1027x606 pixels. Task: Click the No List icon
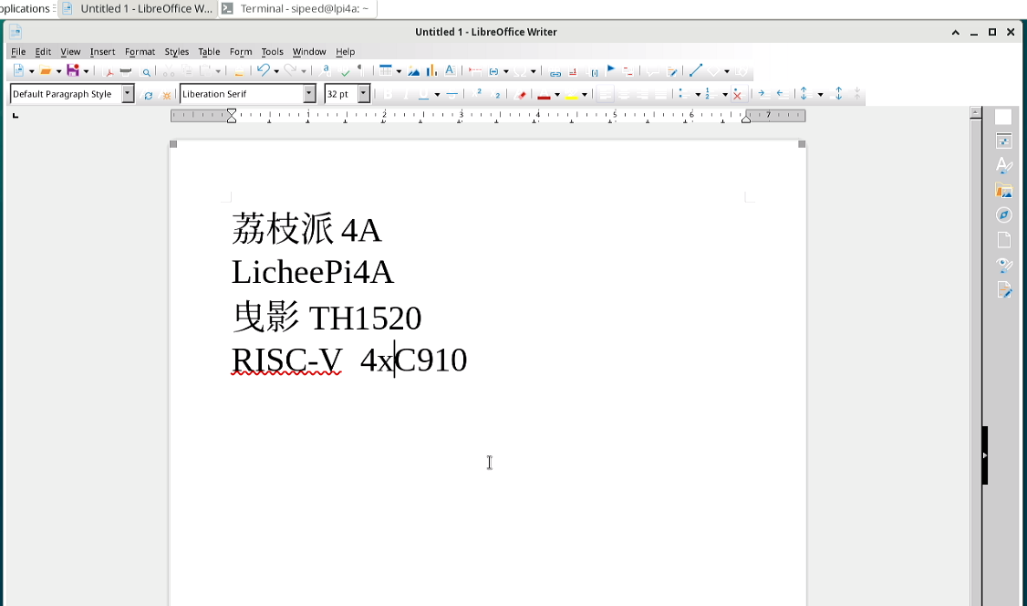(x=738, y=94)
